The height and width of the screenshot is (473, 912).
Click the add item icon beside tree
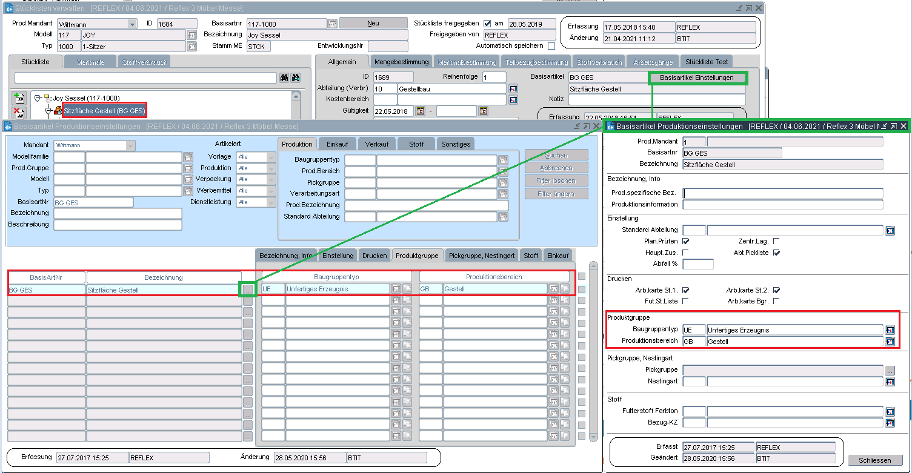coord(19,99)
